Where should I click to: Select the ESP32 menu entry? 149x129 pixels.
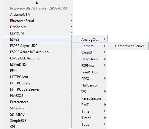coord(36,40)
